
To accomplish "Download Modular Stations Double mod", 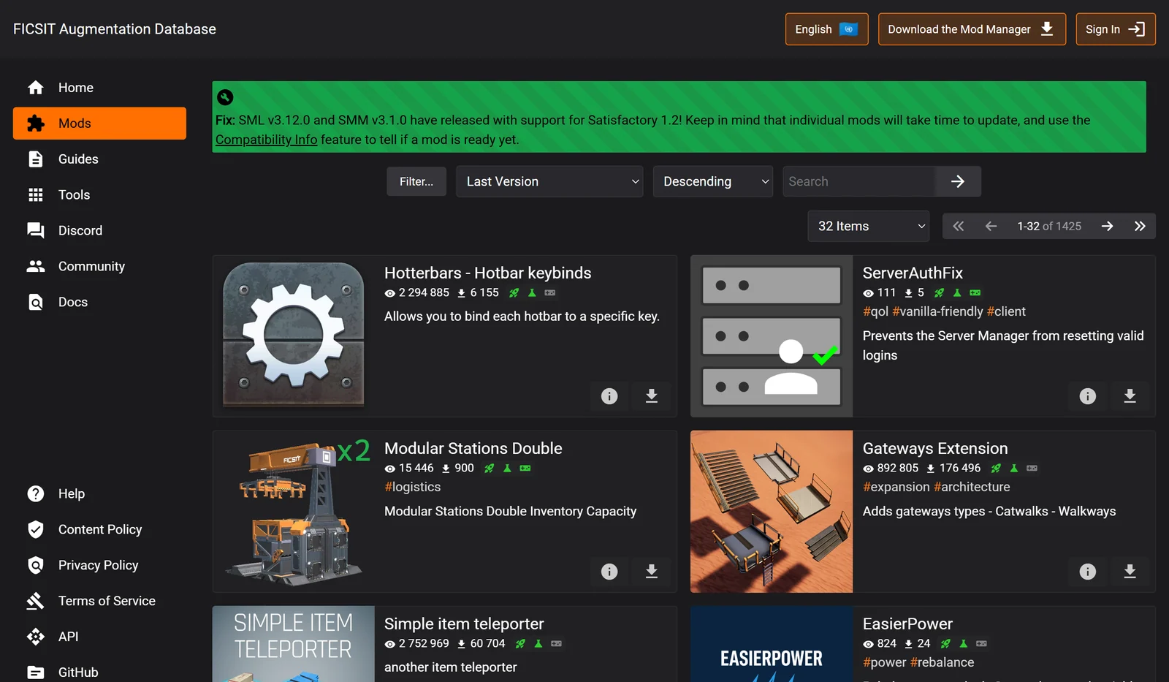I will (652, 572).
